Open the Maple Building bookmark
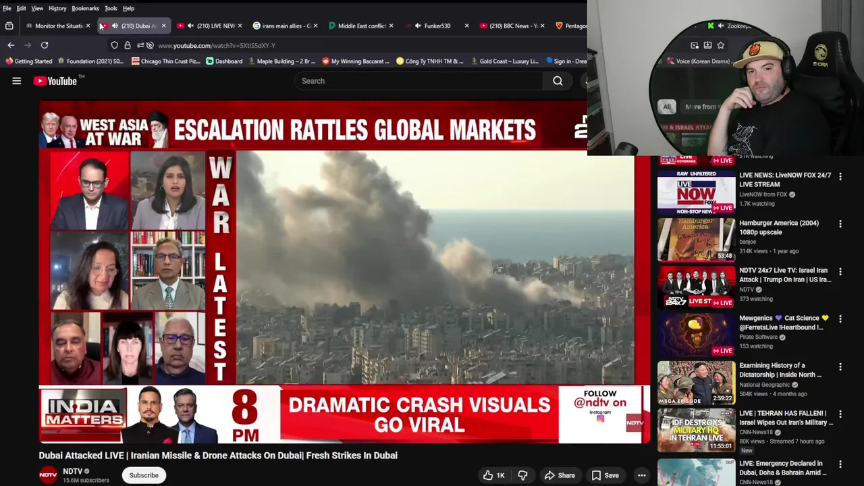The width and height of the screenshot is (864, 486). [x=281, y=61]
